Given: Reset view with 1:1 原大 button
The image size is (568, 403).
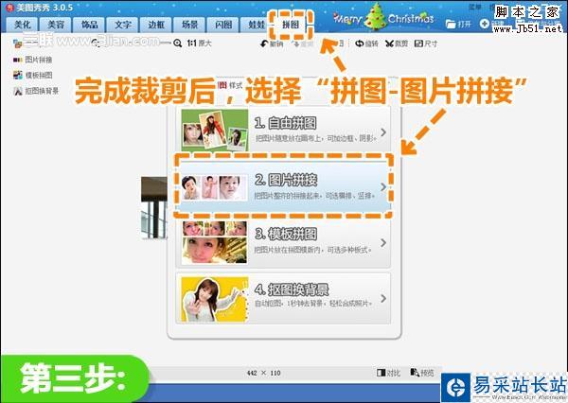Looking at the screenshot, I should pos(199,44).
